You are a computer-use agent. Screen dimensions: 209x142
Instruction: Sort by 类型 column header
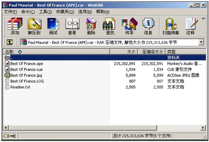click(186, 52)
